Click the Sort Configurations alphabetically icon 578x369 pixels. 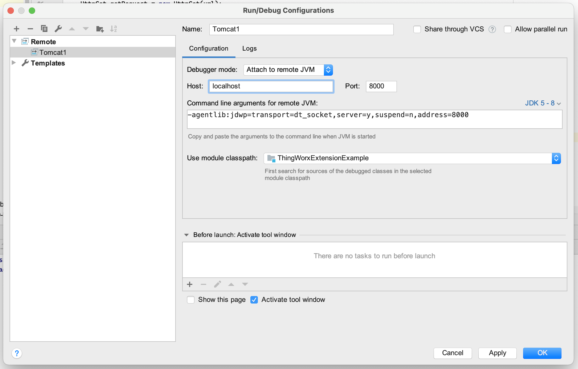coord(113,29)
